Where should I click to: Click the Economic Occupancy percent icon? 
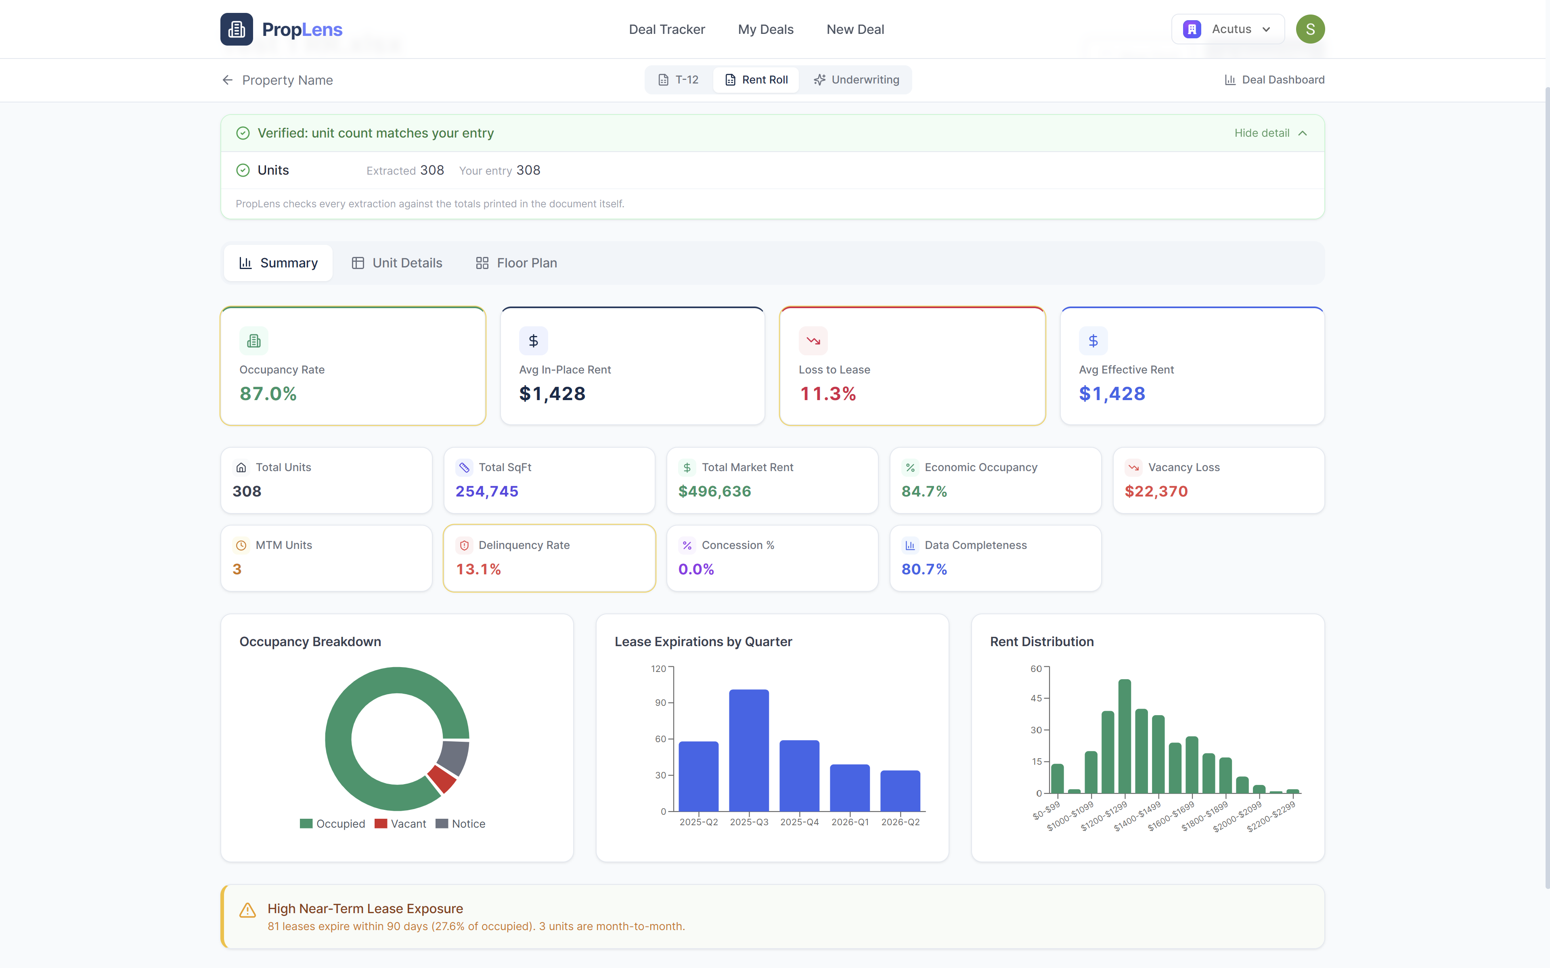click(910, 467)
